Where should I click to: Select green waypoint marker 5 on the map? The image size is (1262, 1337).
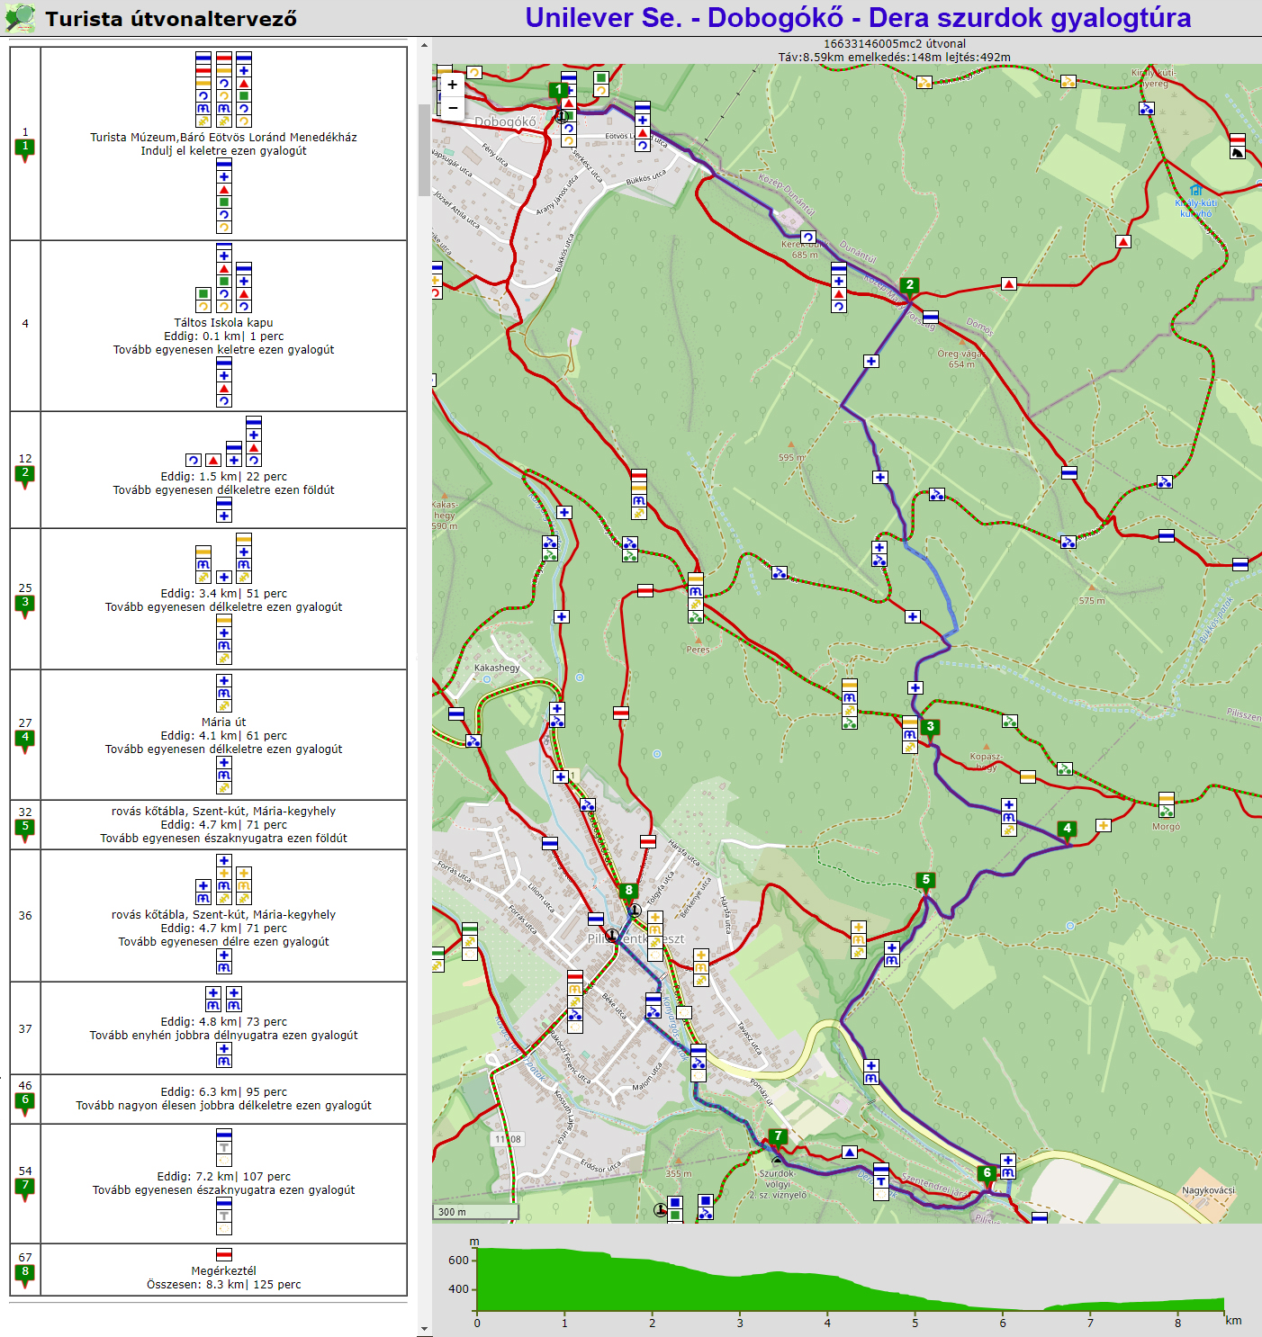[x=925, y=881]
